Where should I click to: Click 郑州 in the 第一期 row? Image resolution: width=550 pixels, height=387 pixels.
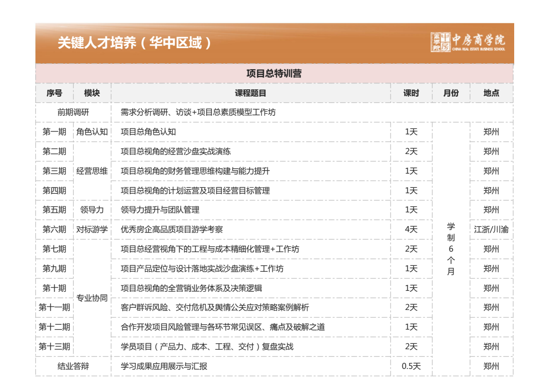[491, 132]
